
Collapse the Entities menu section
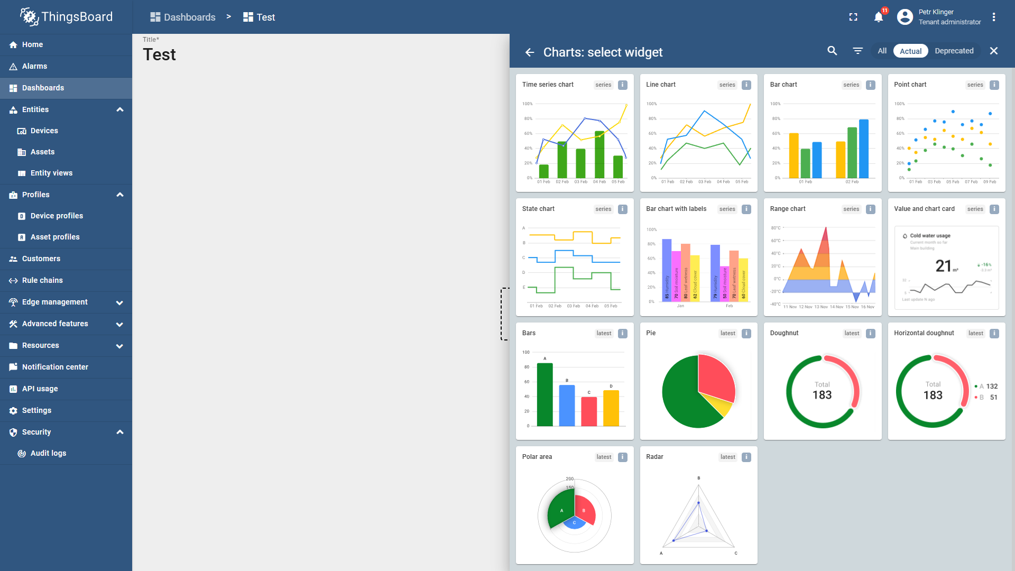(120, 109)
